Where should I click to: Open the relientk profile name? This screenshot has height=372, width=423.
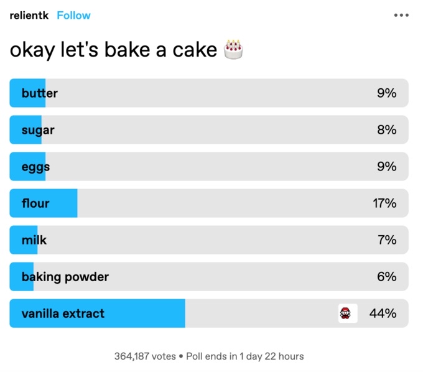29,16
